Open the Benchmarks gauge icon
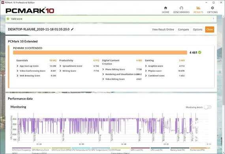The image size is (225, 154). [181, 8]
